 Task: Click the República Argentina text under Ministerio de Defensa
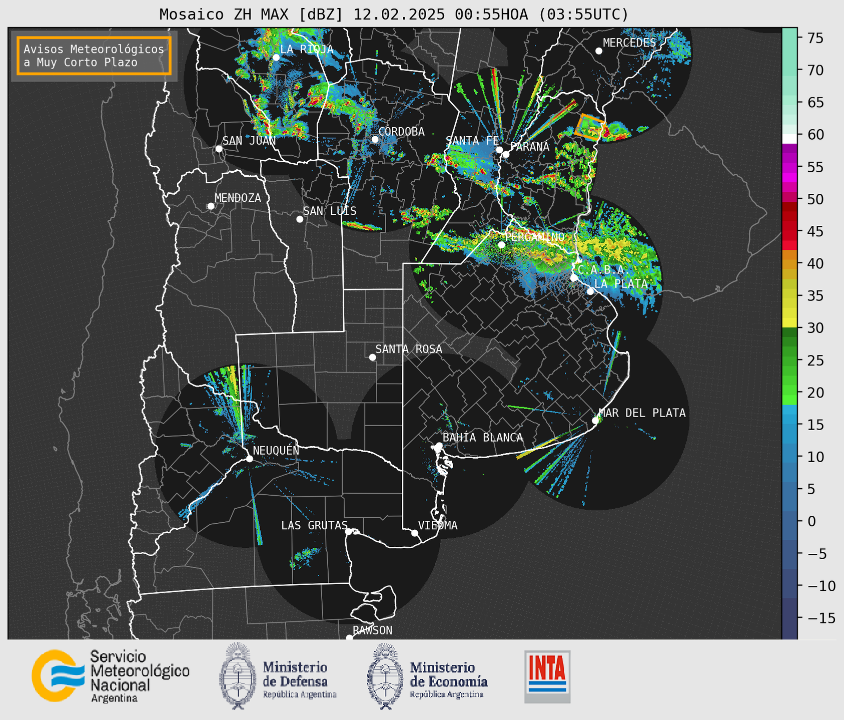tap(300, 694)
